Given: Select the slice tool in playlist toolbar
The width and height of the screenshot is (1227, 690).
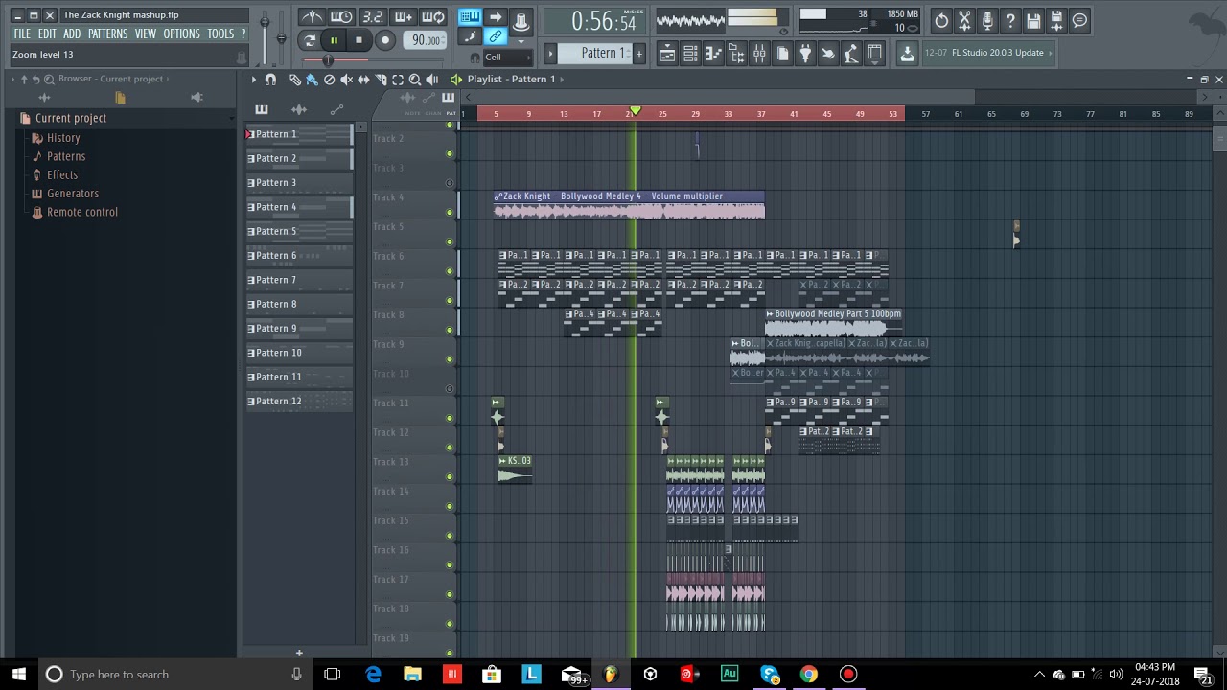Looking at the screenshot, I should pos(382,80).
